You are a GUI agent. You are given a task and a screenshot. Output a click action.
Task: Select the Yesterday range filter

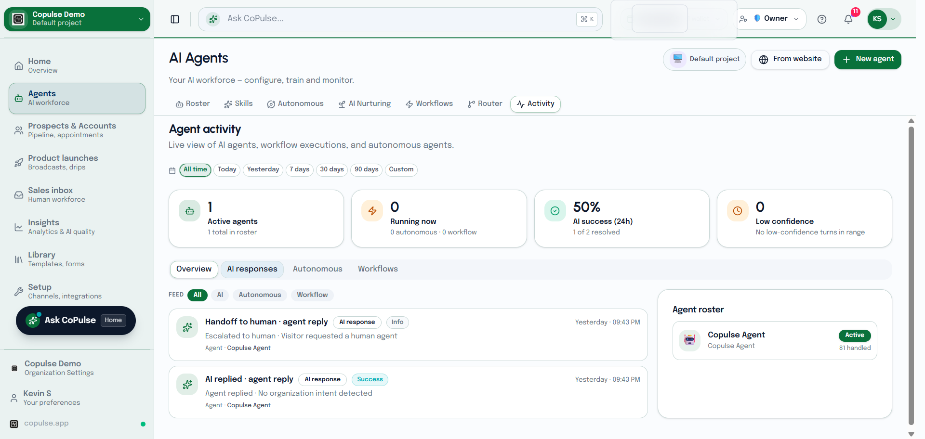click(263, 170)
